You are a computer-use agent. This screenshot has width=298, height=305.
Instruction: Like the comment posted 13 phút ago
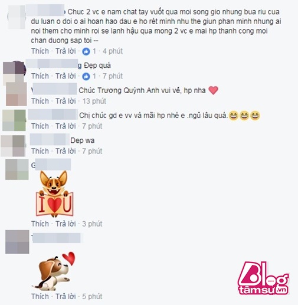[40, 101]
